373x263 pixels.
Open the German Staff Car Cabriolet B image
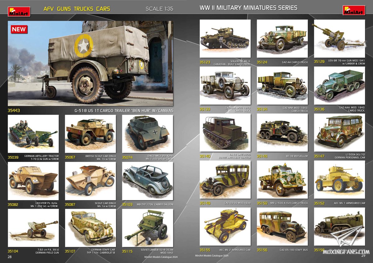click(90, 228)
